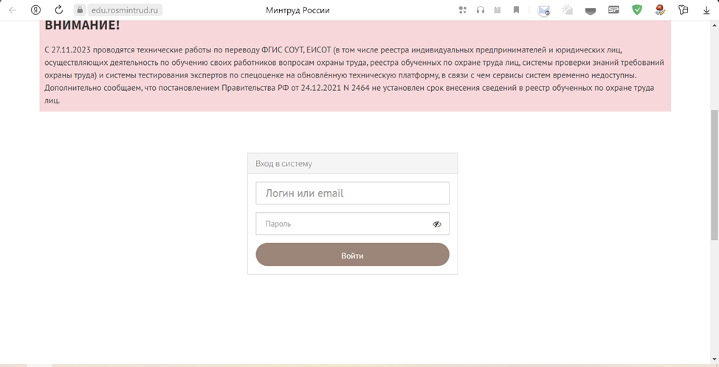Viewport: 719px width, 367px height.
Task: Click the page vertical scrollbar thumb
Action: (x=715, y=174)
